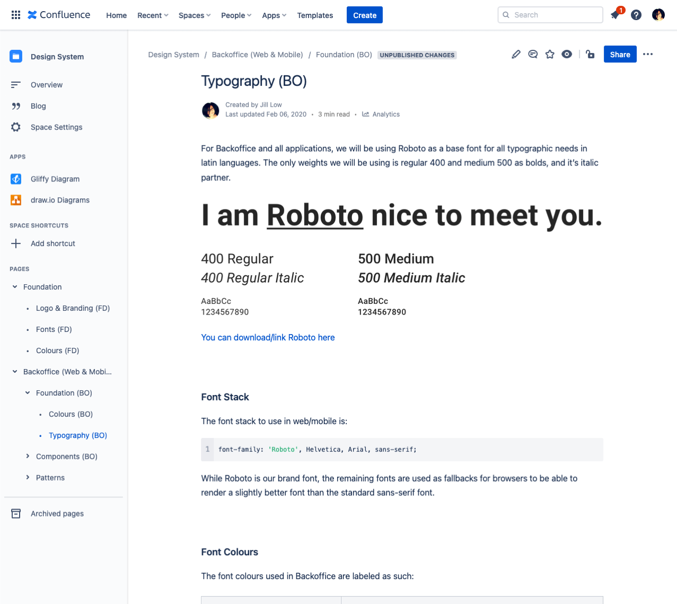The height and width of the screenshot is (604, 677).
Task: Click the Gliffy Diagram app icon
Action: click(16, 179)
